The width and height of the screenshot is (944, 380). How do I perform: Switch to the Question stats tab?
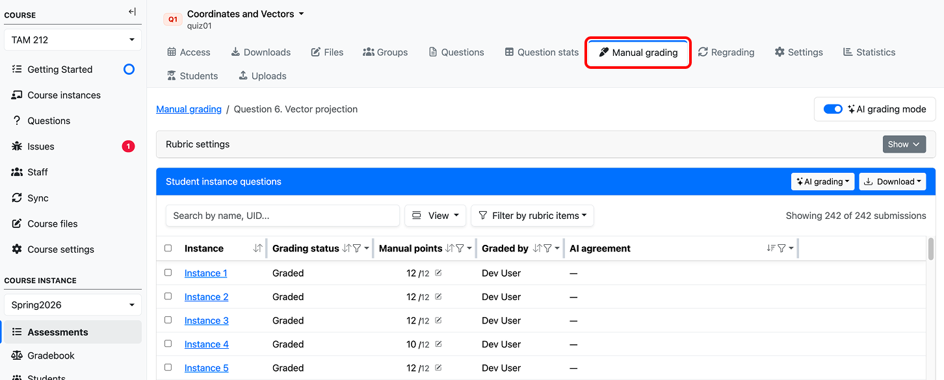tap(542, 52)
